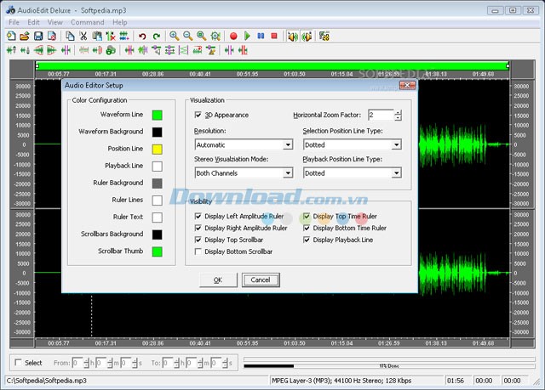This screenshot has height=390, width=545.
Task: Click the Zoom In magnifier icon
Action: click(174, 37)
